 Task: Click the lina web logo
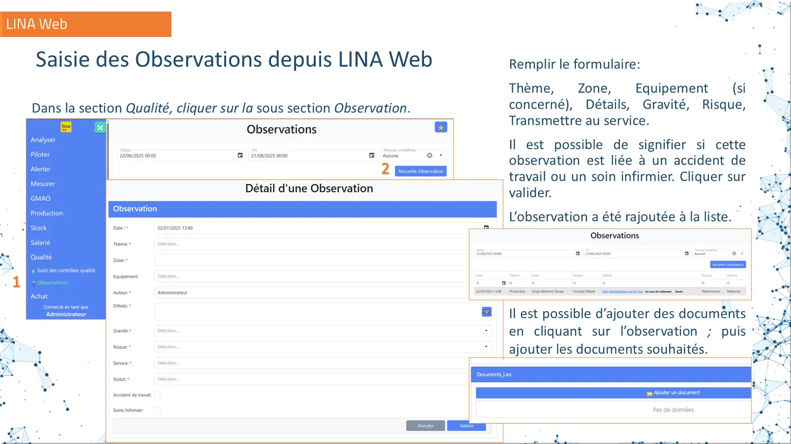point(66,127)
